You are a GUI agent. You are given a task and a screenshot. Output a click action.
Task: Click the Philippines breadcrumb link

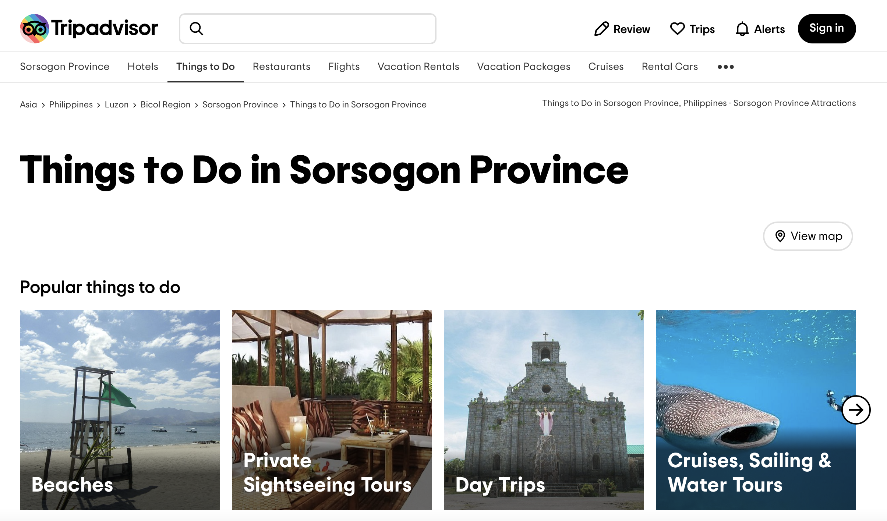coord(71,104)
